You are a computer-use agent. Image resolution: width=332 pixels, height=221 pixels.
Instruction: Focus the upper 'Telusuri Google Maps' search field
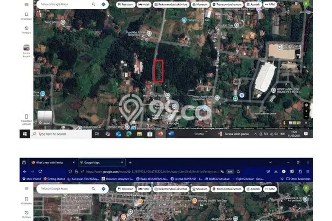click(65, 4)
